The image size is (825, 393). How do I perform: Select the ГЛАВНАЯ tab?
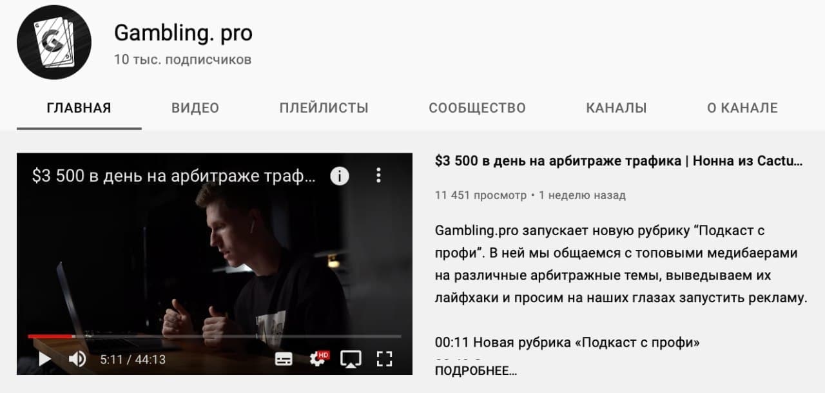click(x=79, y=108)
